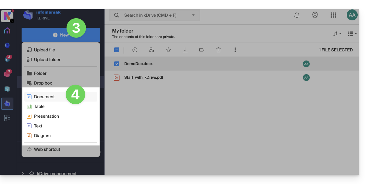Choose Presentation in the New menu

[46, 116]
